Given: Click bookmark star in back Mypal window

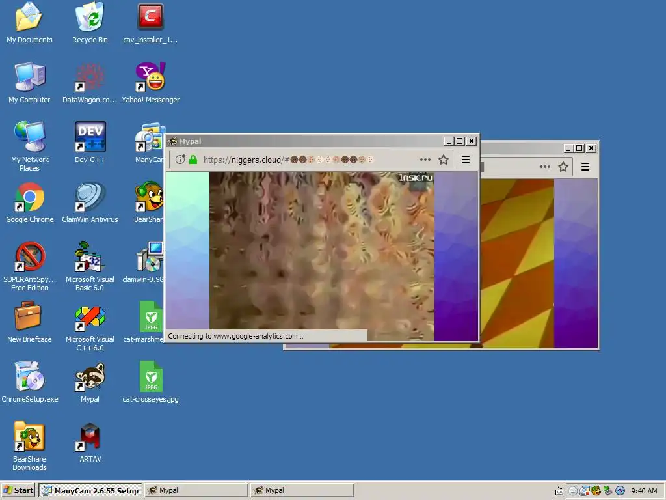Looking at the screenshot, I should [x=563, y=167].
